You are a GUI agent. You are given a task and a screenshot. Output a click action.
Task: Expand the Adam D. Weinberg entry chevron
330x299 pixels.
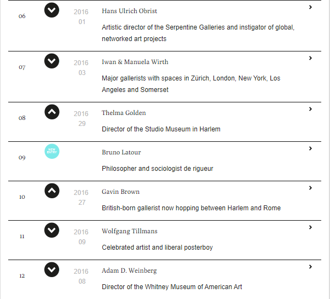310,267
